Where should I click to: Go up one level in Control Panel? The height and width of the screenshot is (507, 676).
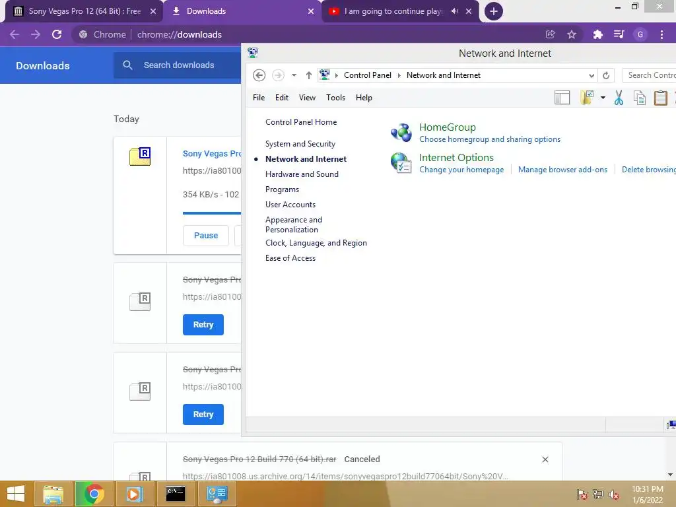click(309, 75)
